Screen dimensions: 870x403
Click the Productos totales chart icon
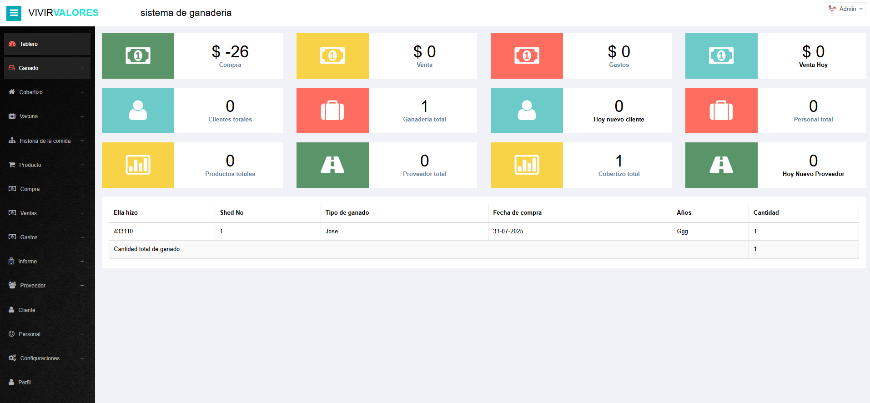138,165
